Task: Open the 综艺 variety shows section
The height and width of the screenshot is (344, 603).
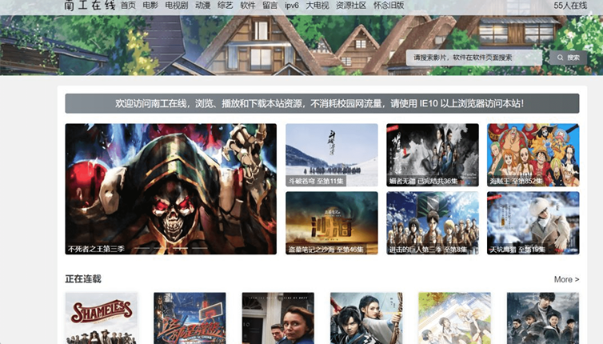Action: click(226, 6)
